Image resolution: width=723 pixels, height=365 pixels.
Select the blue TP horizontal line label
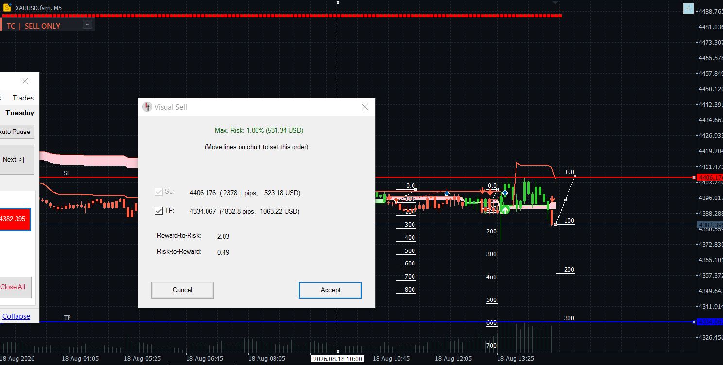[x=68, y=317]
